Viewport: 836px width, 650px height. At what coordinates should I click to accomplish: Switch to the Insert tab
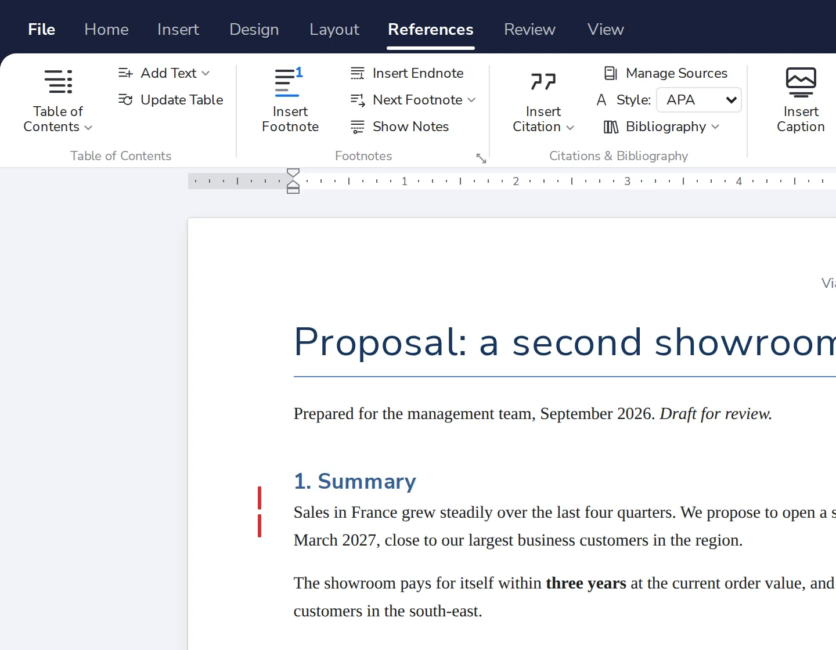178,29
